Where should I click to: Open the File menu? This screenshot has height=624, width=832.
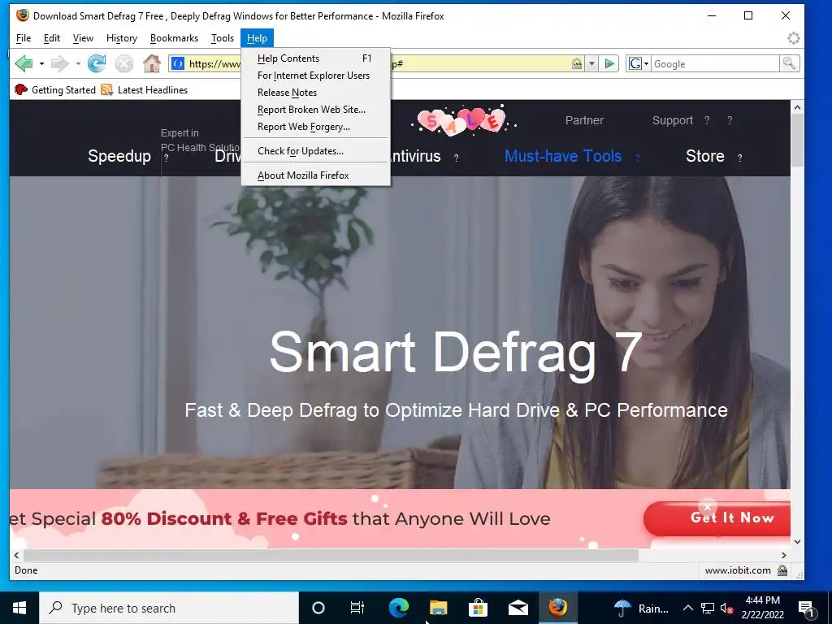pos(24,38)
